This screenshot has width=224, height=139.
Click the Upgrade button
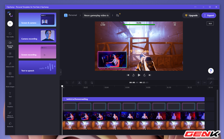tap(191, 15)
